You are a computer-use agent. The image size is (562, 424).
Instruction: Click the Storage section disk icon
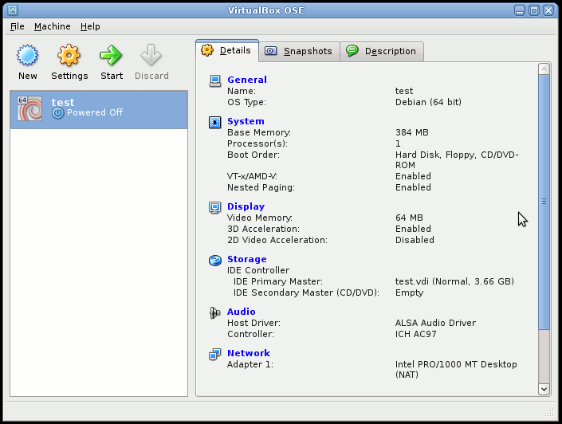point(215,260)
